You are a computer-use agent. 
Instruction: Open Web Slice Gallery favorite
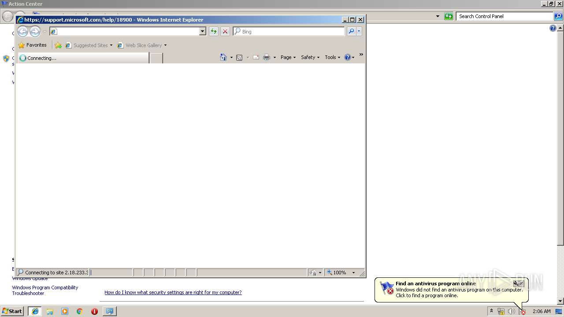(x=140, y=45)
